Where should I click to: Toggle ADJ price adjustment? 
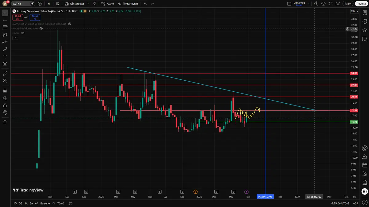click(x=355, y=203)
